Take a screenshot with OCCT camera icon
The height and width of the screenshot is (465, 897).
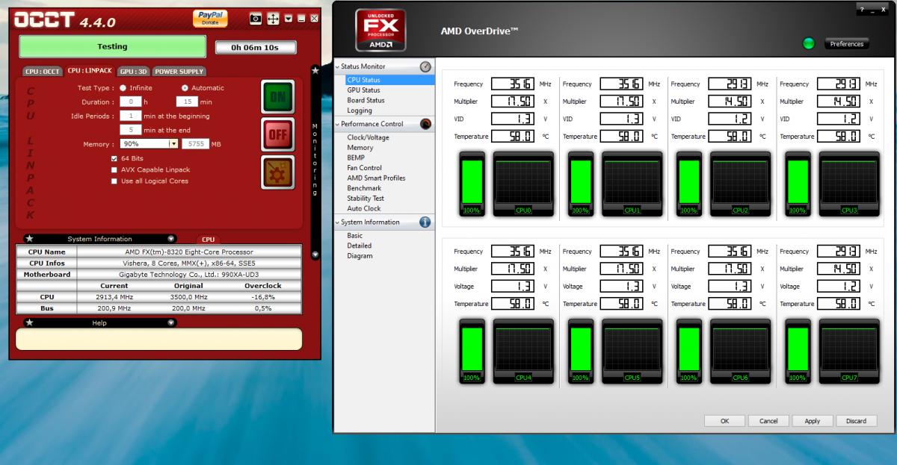[256, 19]
